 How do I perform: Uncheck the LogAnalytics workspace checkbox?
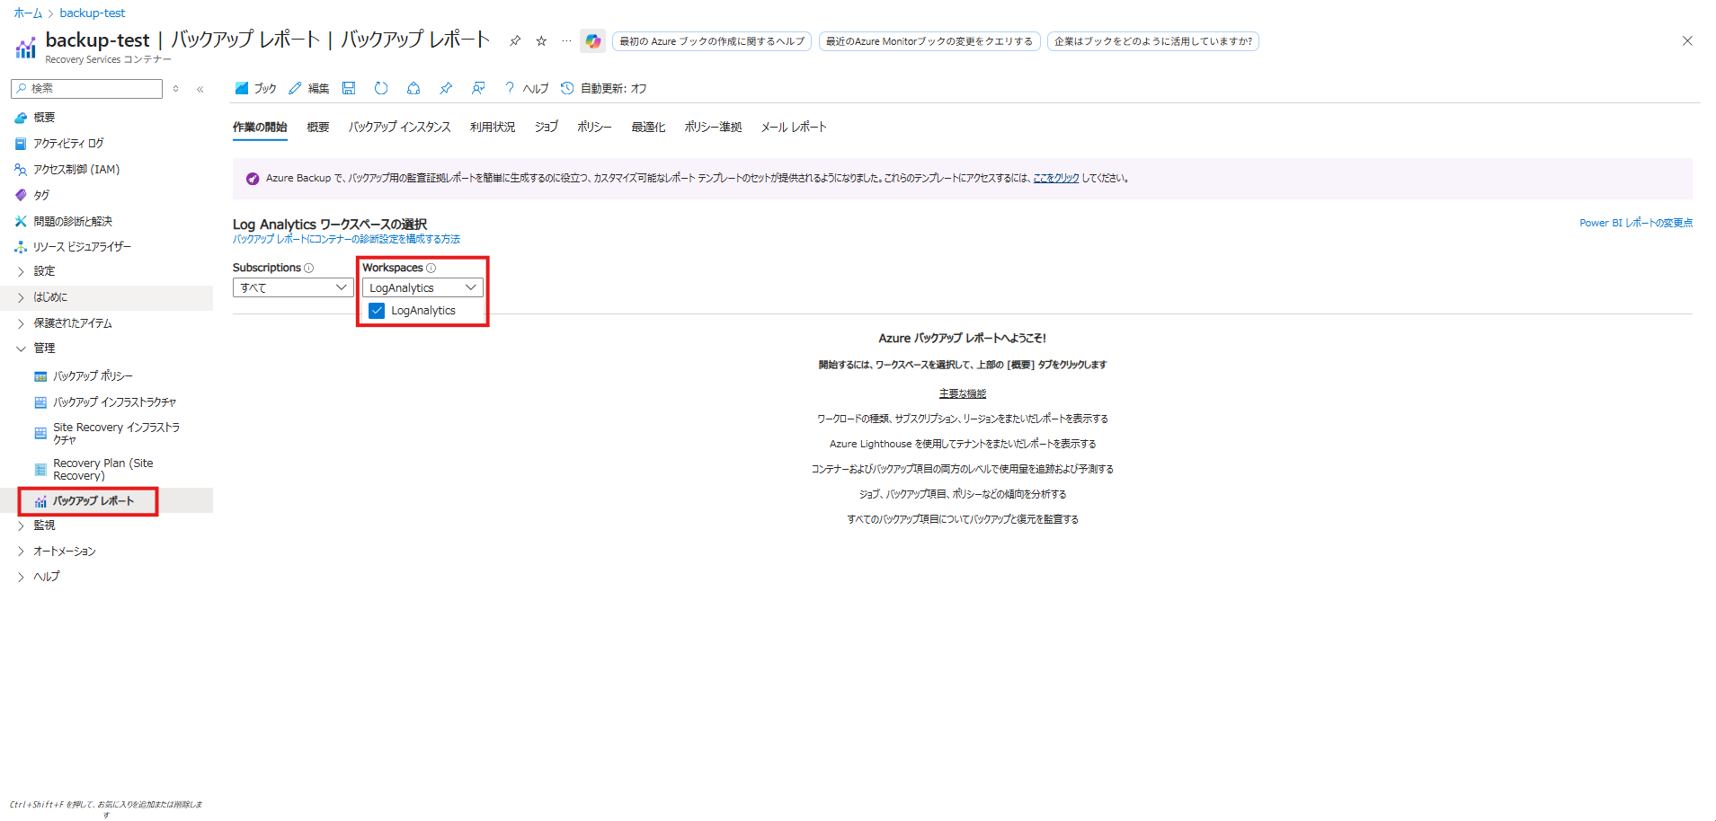377,311
